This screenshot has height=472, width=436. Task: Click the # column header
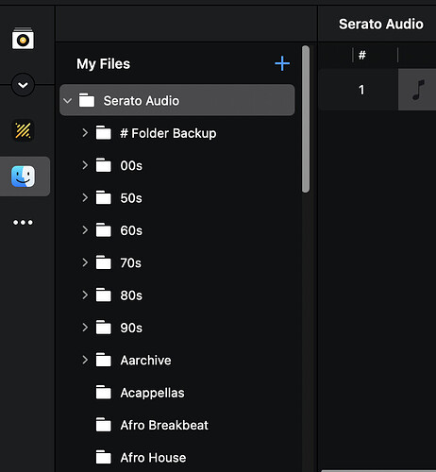click(x=362, y=56)
